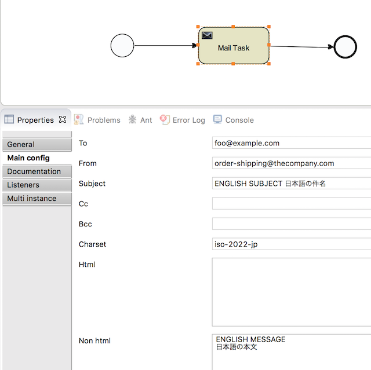
Task: Click the envelope icon on Mail Task
Action: (206, 35)
